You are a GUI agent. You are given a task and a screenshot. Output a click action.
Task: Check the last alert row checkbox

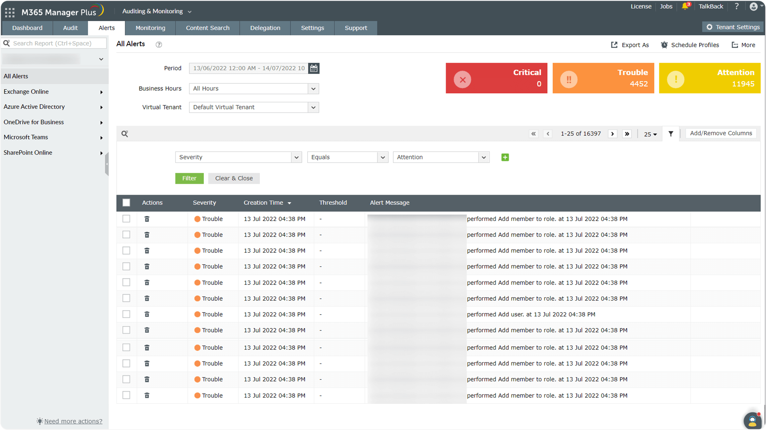coord(126,395)
